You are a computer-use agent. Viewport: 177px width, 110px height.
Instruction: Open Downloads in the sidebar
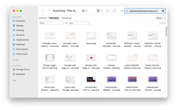(20, 54)
